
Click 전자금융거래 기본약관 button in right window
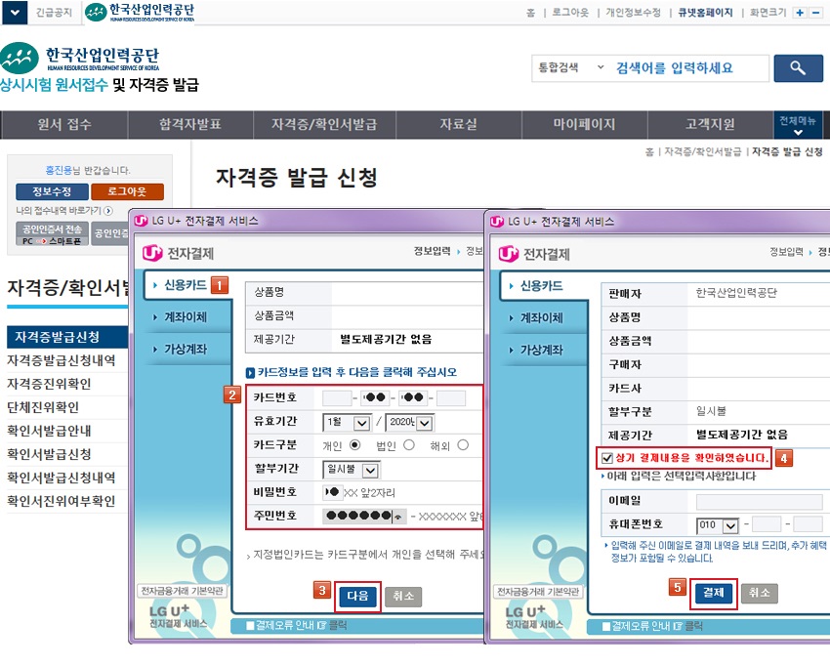click(538, 592)
